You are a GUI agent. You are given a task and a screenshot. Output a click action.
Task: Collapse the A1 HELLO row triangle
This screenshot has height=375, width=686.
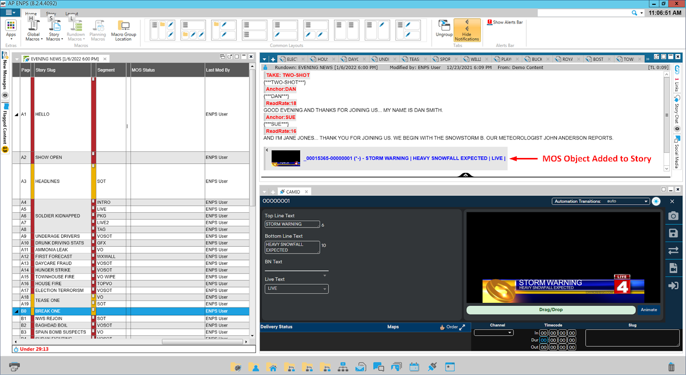[x=17, y=115]
